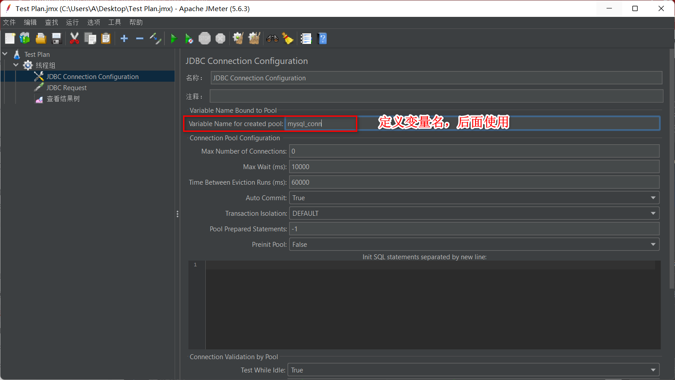675x380 pixels.
Task: Click the Open file folder icon
Action: click(x=41, y=39)
